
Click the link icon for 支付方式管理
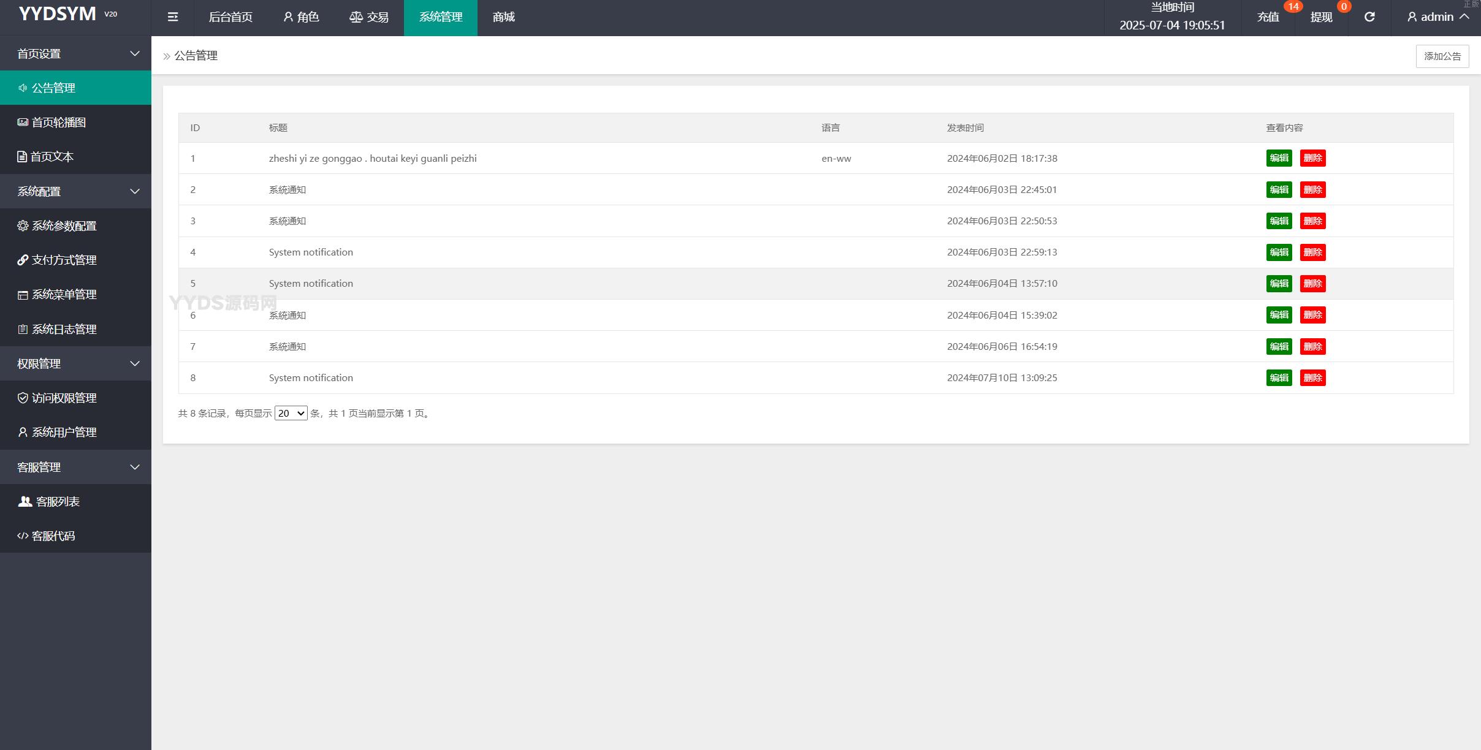tap(23, 260)
